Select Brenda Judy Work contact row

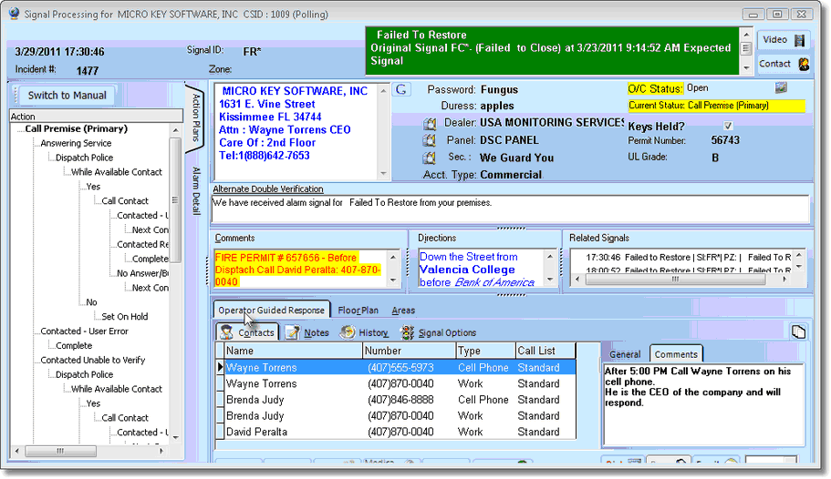click(400, 415)
